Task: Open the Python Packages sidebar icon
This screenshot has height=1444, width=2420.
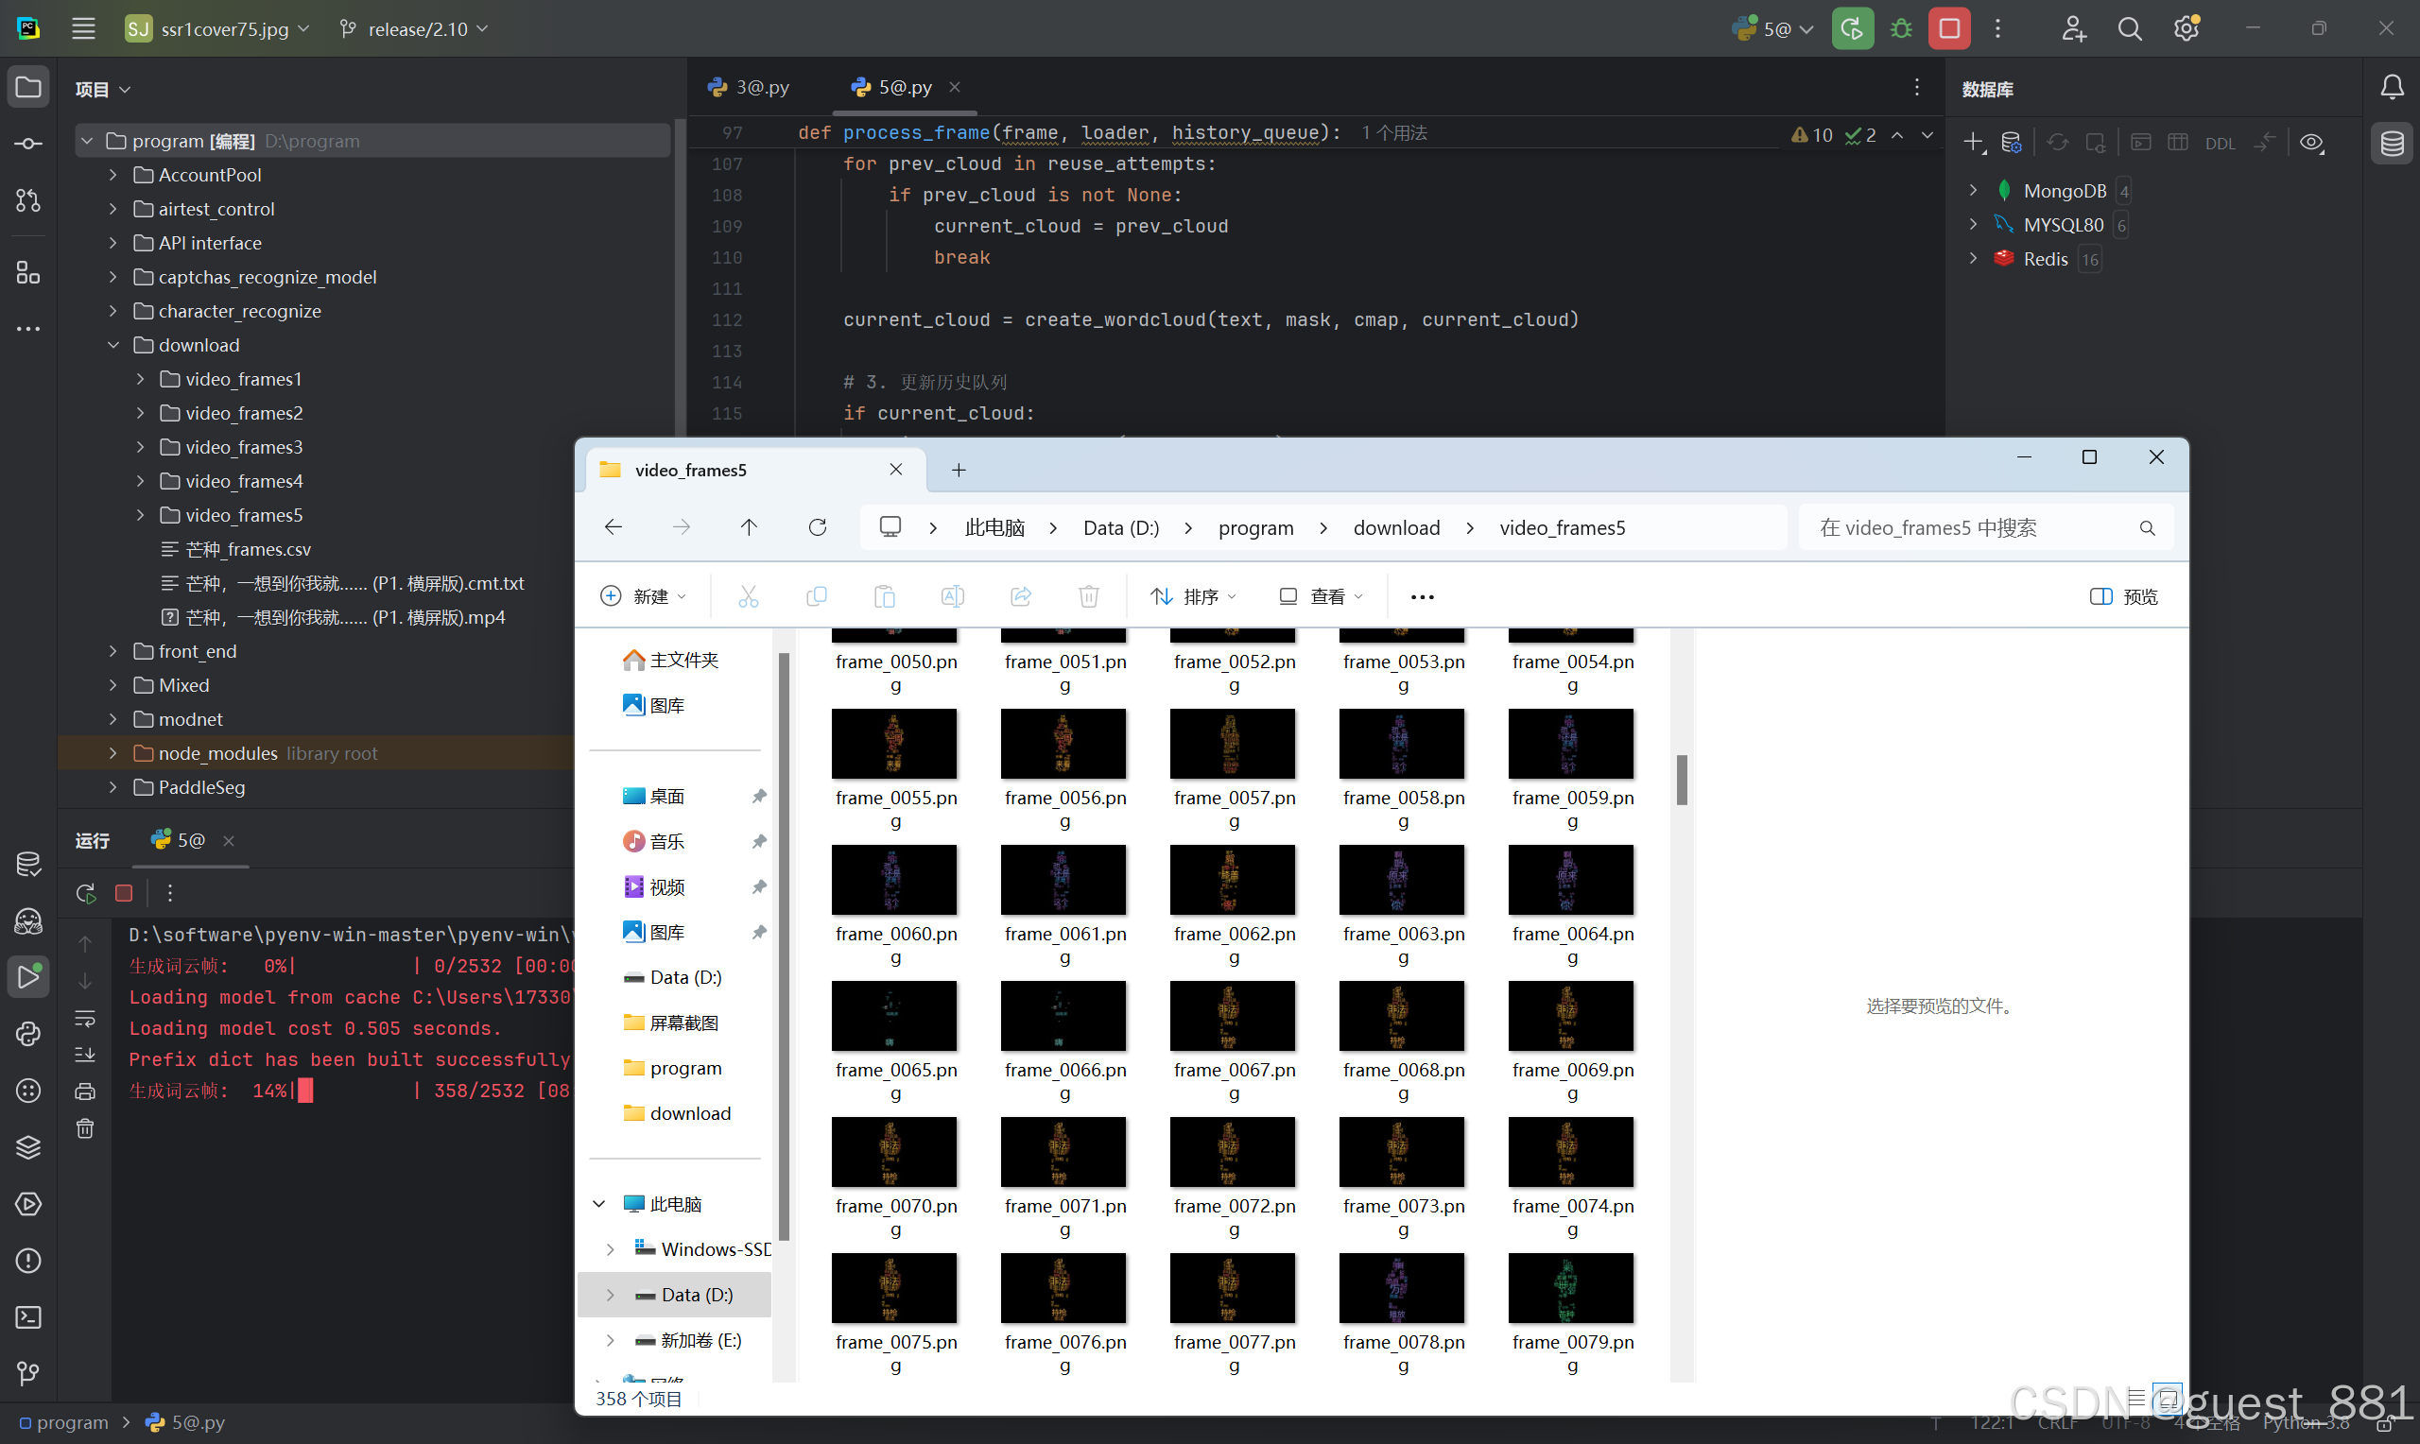Action: (28, 1147)
